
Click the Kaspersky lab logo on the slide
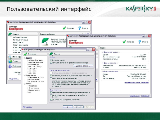point(141,8)
